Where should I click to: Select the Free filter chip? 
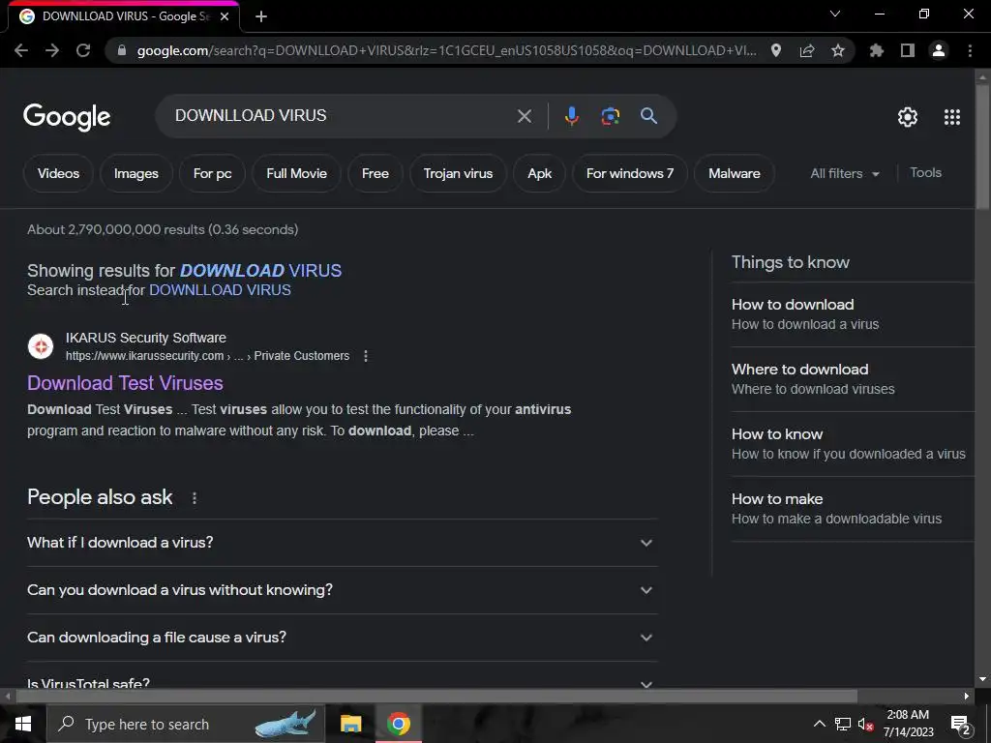tap(375, 173)
